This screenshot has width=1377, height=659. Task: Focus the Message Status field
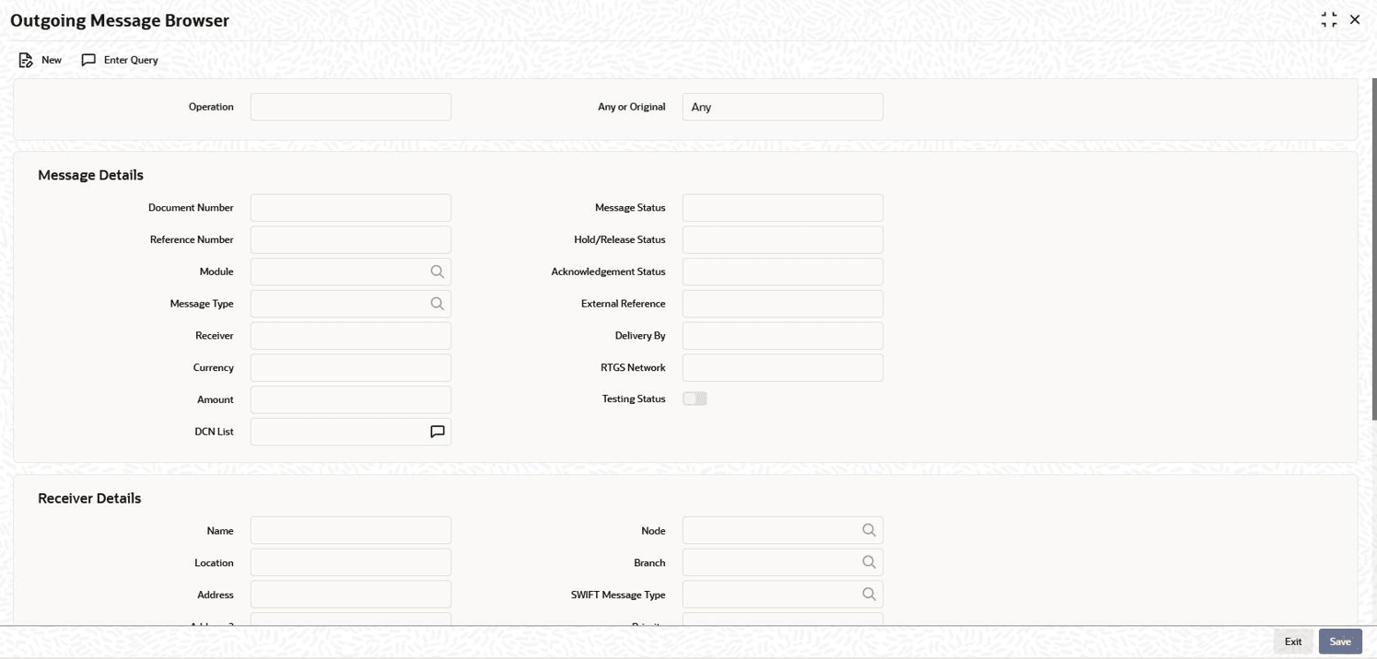[783, 208]
